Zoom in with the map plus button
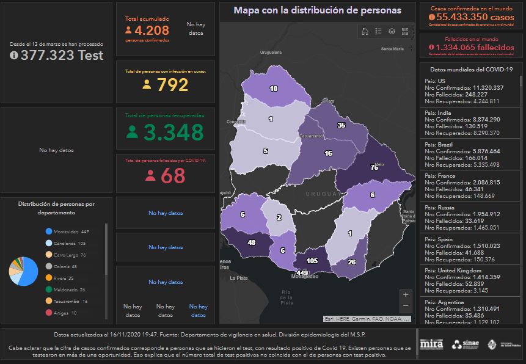The height and width of the screenshot is (364, 526). [406, 294]
